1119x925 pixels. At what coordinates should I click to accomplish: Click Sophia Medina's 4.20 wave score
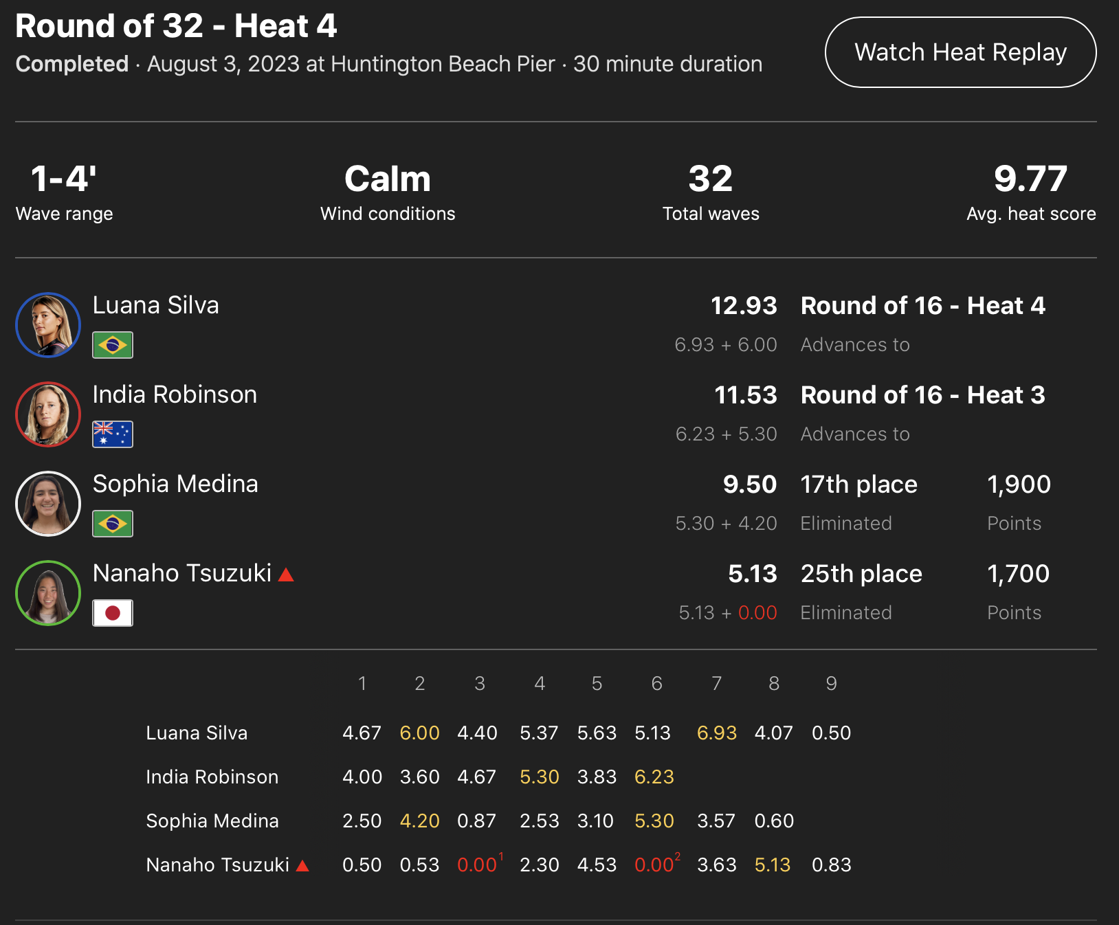tap(419, 821)
